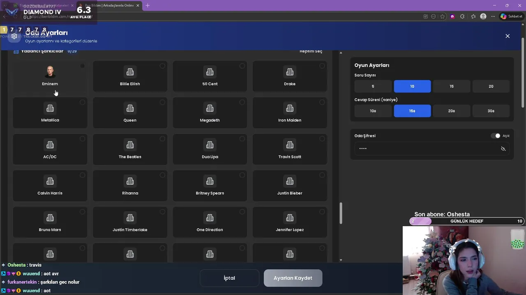The image size is (526, 295).
Task: Click the Iron Maiden category icon
Action: (290, 109)
